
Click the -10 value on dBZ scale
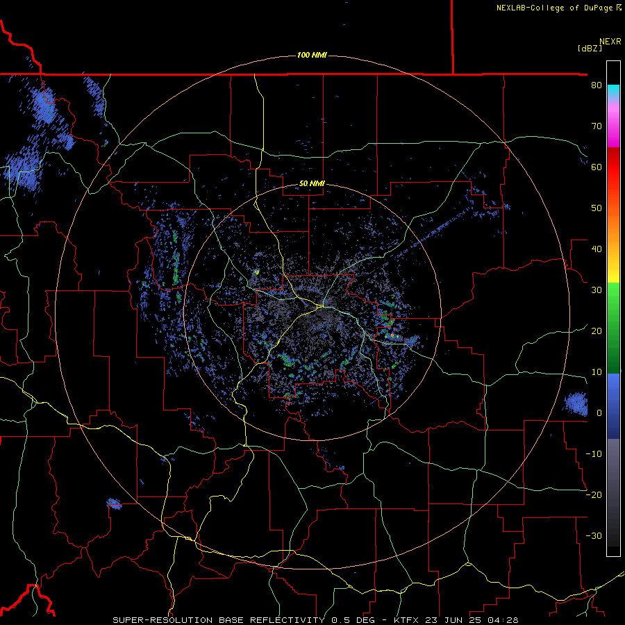coord(594,454)
